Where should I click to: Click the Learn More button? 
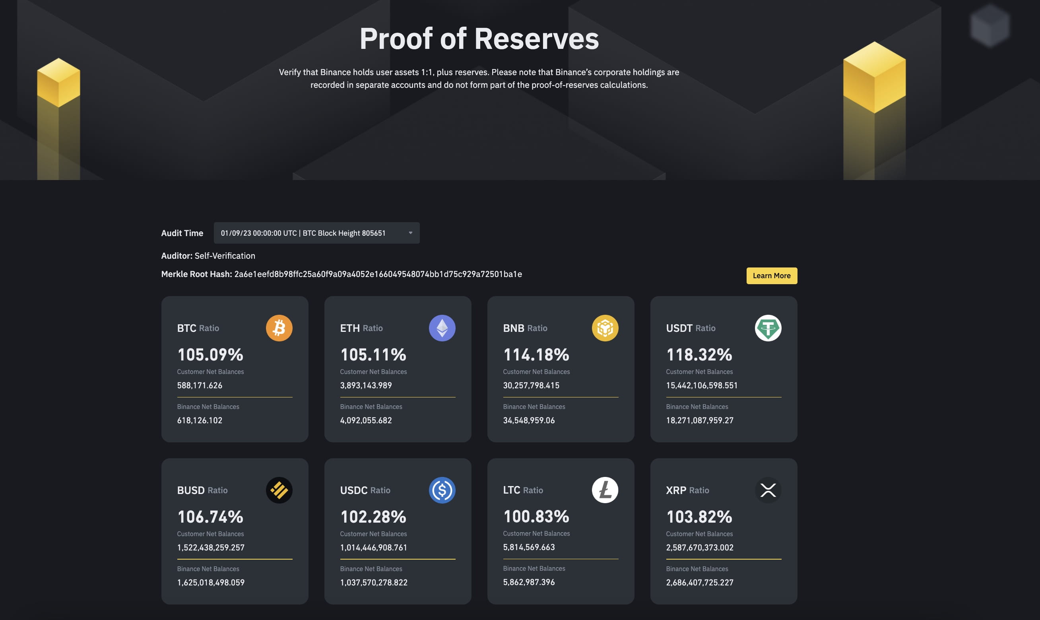tap(771, 275)
